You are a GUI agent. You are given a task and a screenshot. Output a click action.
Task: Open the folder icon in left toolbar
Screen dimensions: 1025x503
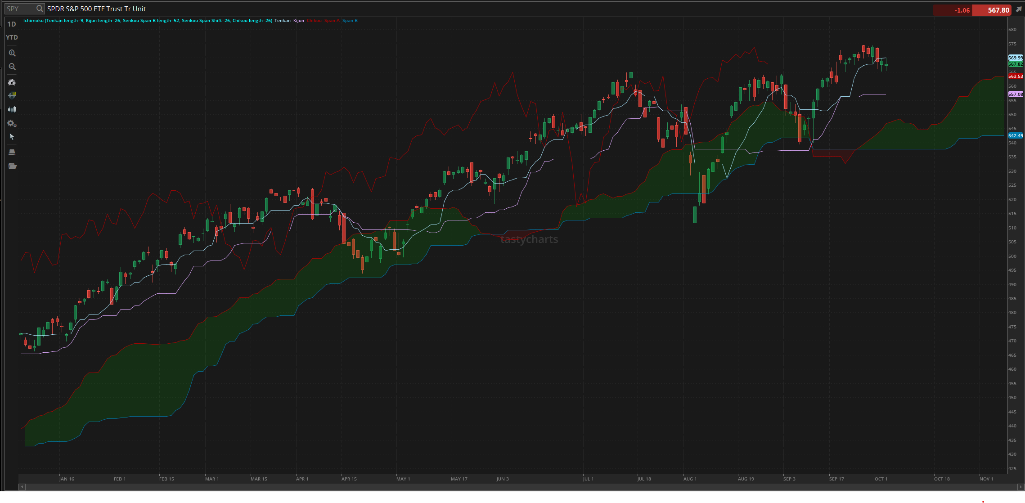click(x=12, y=166)
